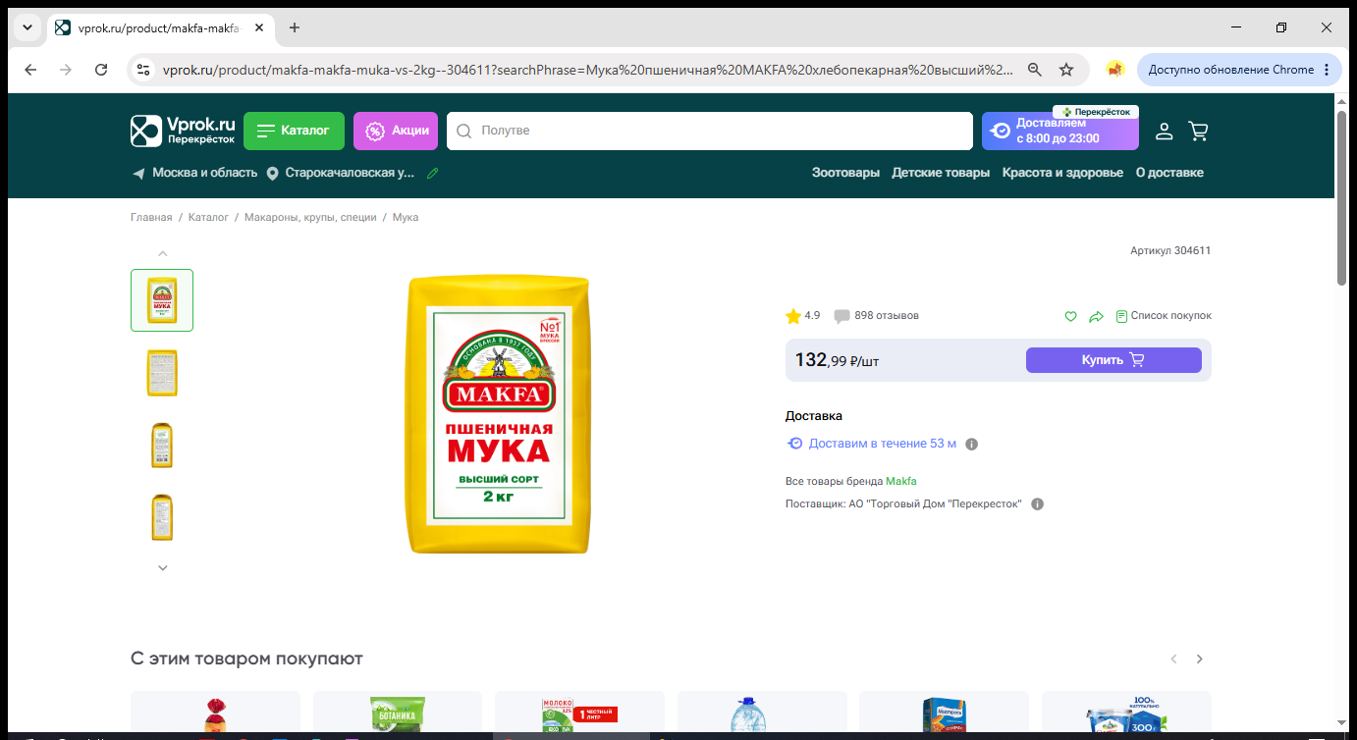Click the Купить buy button
Image resolution: width=1357 pixels, height=740 pixels.
(x=1113, y=360)
